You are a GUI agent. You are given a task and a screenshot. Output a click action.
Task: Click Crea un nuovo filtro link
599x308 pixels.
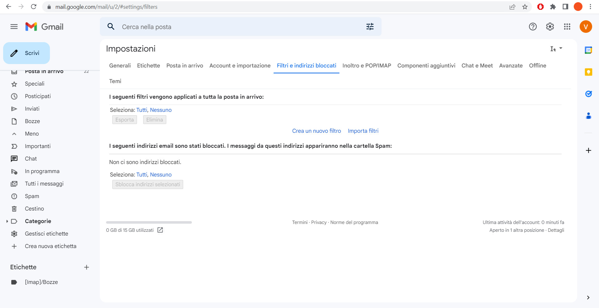[x=316, y=131]
